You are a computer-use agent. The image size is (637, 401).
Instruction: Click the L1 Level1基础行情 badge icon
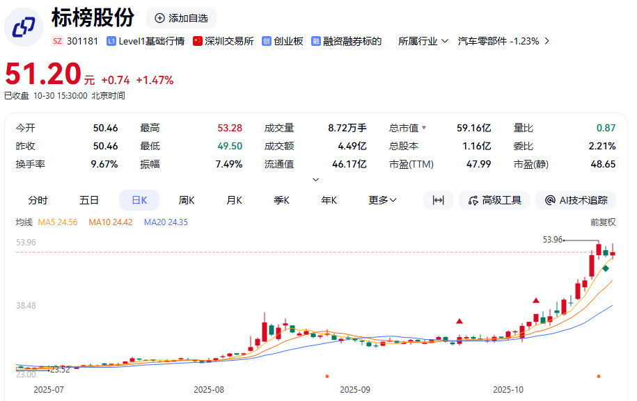tap(111, 41)
